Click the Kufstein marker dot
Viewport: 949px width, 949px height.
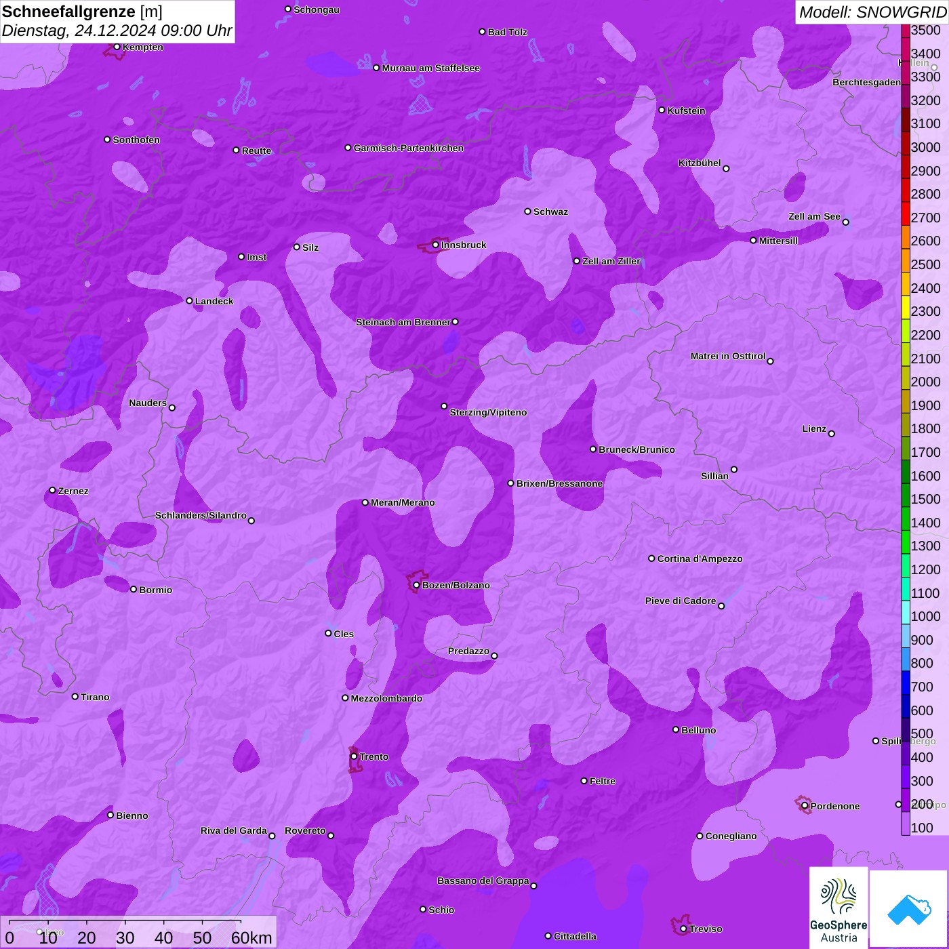click(662, 110)
